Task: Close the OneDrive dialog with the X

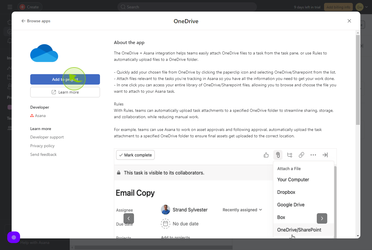Action: 349,21
